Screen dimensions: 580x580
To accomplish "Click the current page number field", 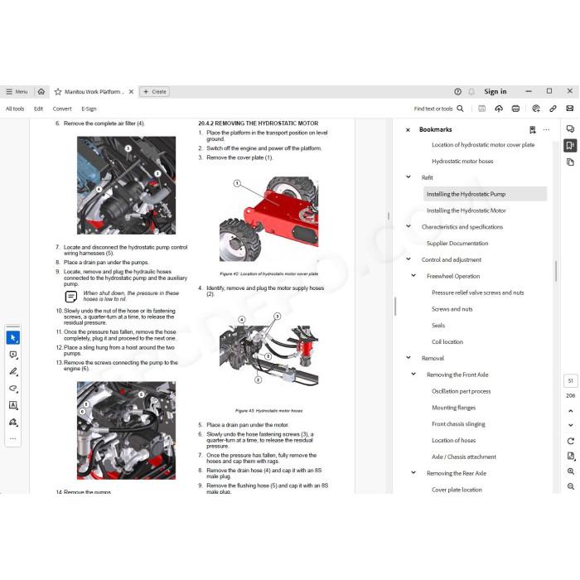I will coord(570,380).
